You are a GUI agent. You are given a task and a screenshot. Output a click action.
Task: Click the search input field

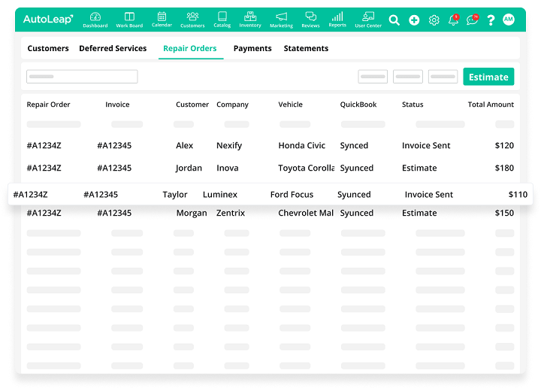click(x=82, y=77)
